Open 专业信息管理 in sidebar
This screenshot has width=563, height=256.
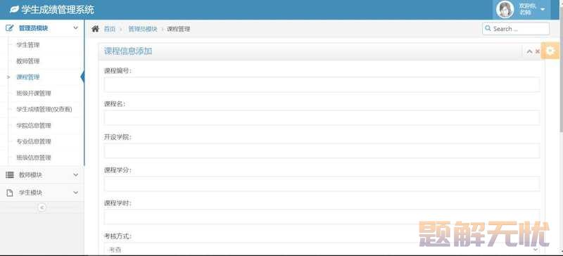34,141
